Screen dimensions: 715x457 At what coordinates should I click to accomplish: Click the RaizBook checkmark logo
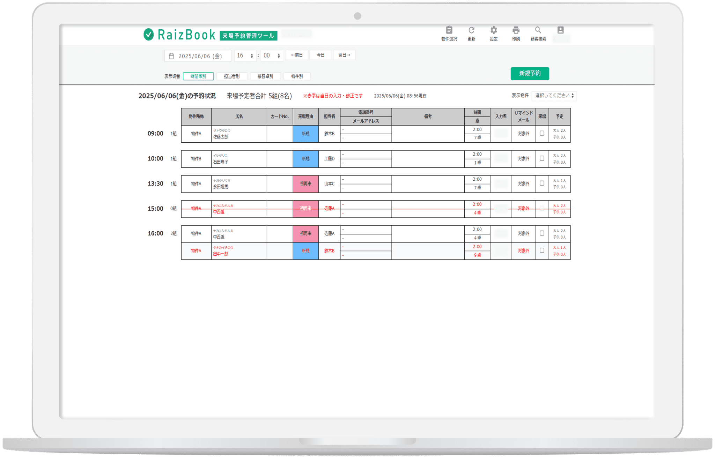tap(148, 35)
